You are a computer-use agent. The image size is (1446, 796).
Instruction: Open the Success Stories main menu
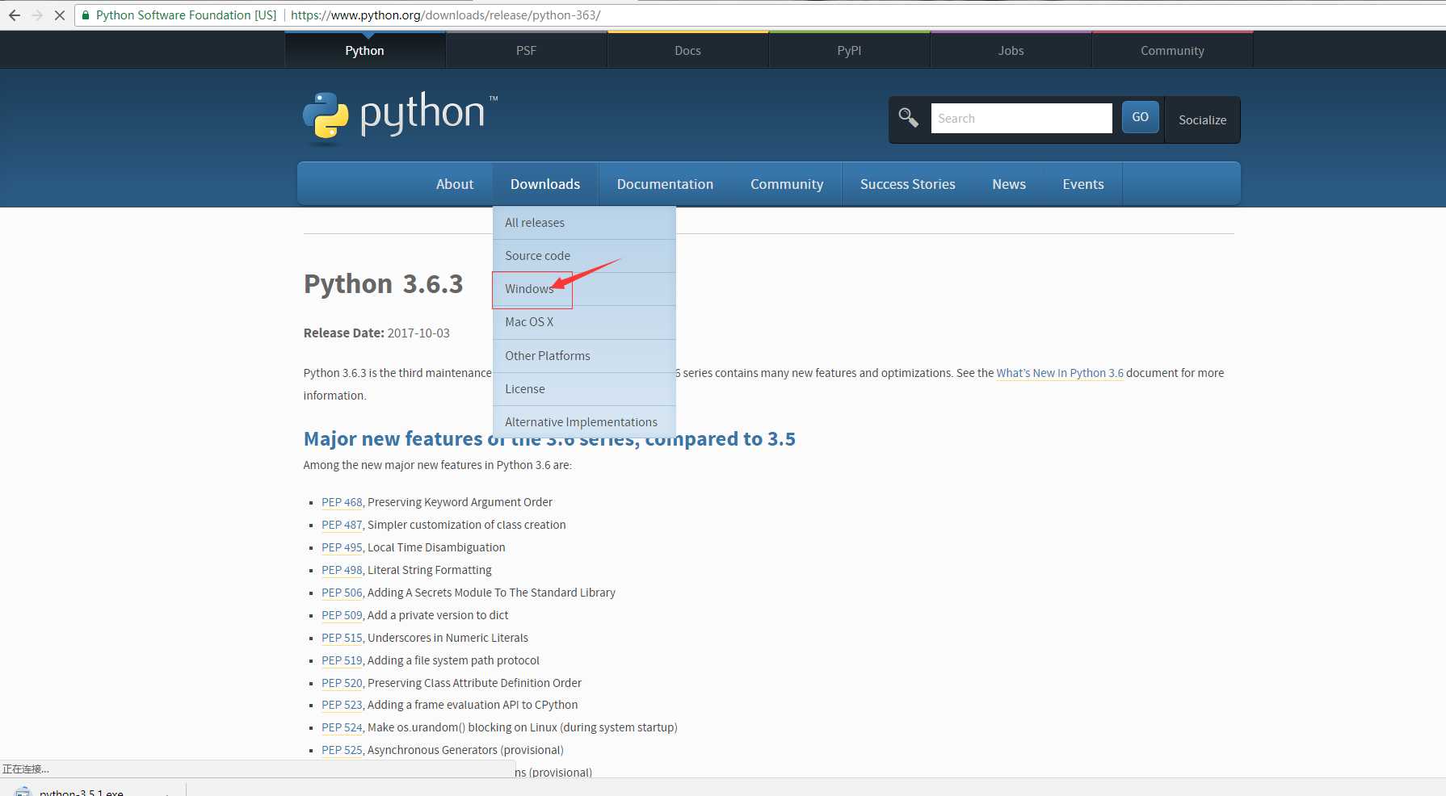[x=907, y=184]
